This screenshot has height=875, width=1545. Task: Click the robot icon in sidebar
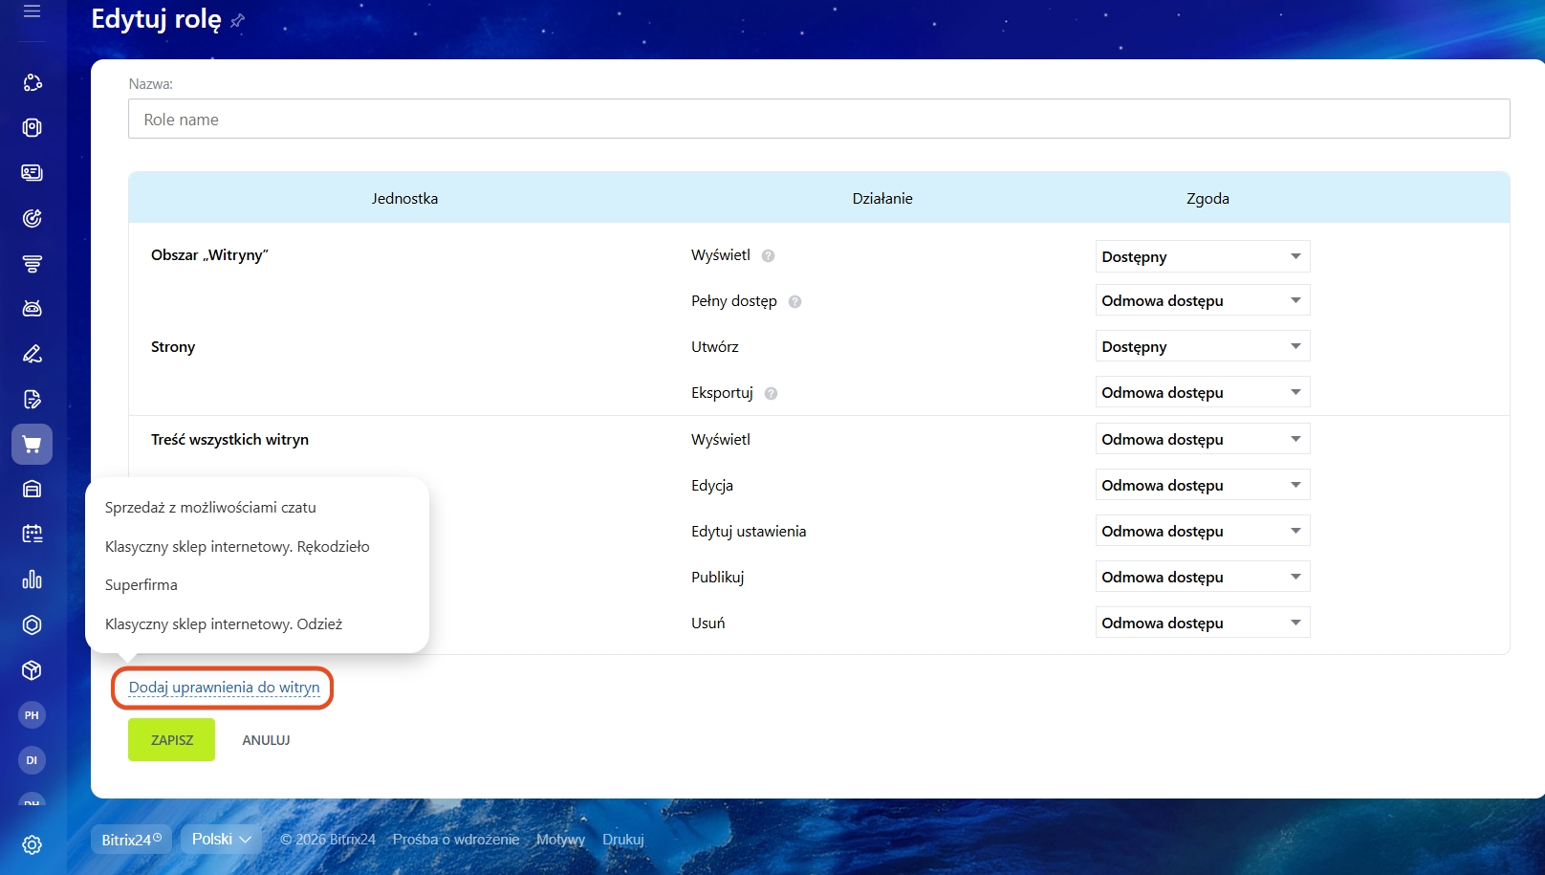pyautogui.click(x=32, y=308)
